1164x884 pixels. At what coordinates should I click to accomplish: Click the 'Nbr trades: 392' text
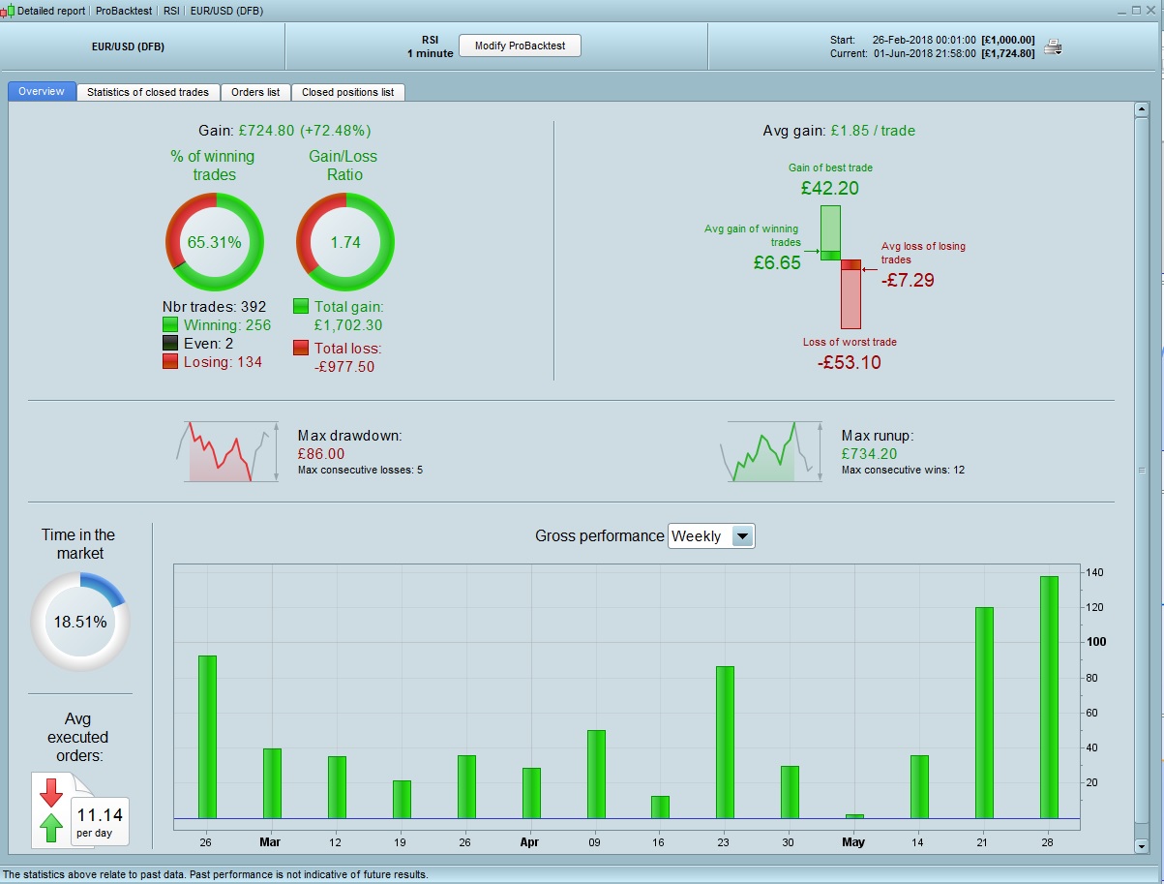pos(214,307)
